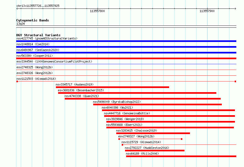The height and width of the screenshot is (167, 244).
Task: Click the right arrow on the ruler
Action: point(236,9)
